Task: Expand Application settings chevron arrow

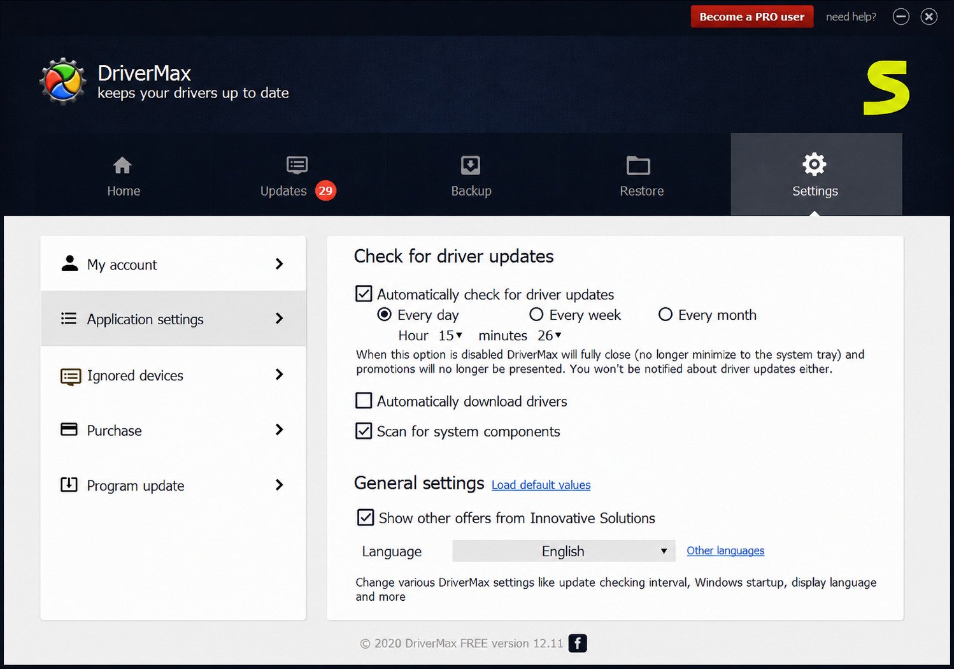Action: point(279,319)
